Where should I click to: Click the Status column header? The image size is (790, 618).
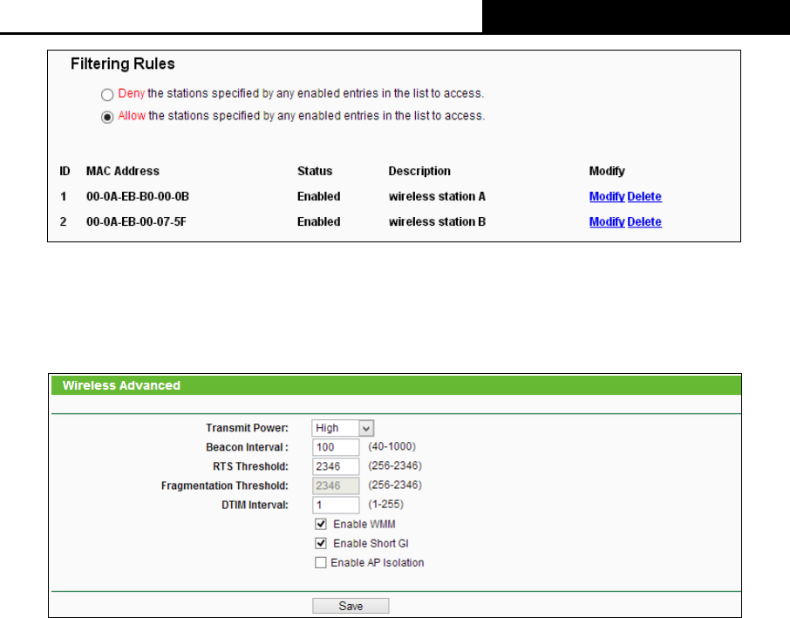tap(315, 171)
